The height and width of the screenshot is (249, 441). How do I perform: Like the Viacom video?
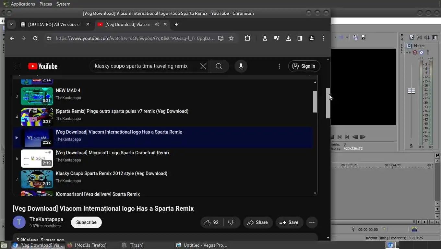click(x=211, y=222)
